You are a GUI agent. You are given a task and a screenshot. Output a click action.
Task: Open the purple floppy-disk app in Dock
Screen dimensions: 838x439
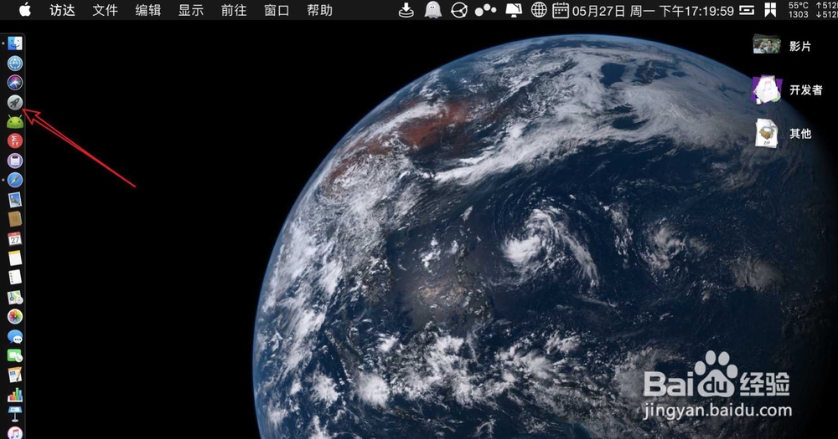[15, 161]
